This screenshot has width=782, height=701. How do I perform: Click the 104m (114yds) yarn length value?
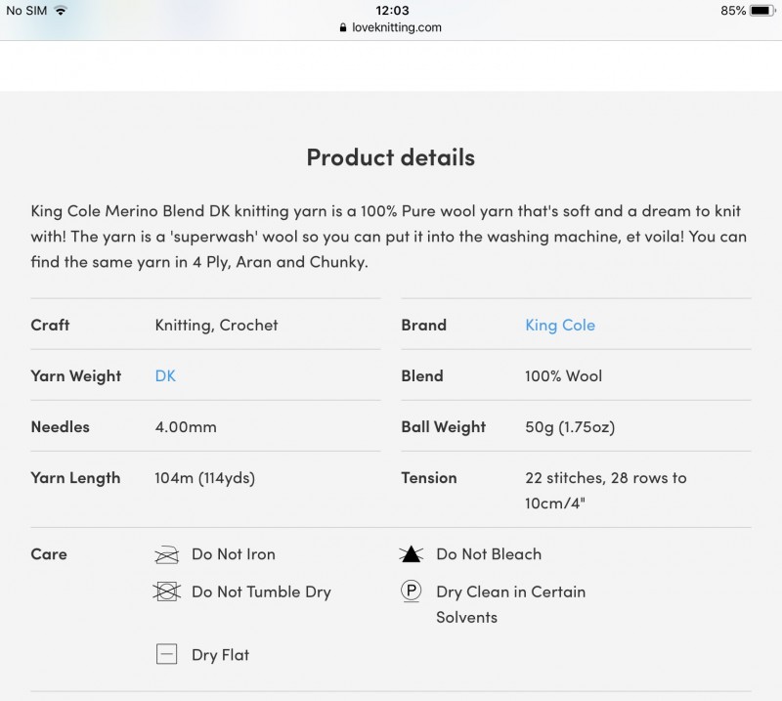click(205, 478)
